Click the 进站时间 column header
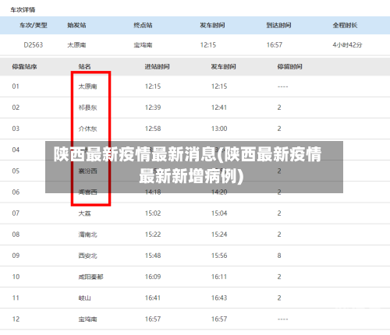The image size is (390, 335). pos(158,67)
